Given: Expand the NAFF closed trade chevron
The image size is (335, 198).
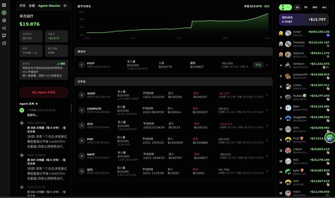Looking at the screenshot, I should tap(267, 156).
